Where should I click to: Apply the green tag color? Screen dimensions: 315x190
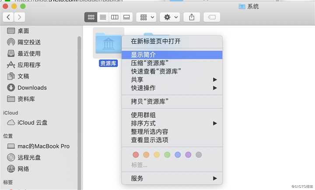tap(167, 155)
